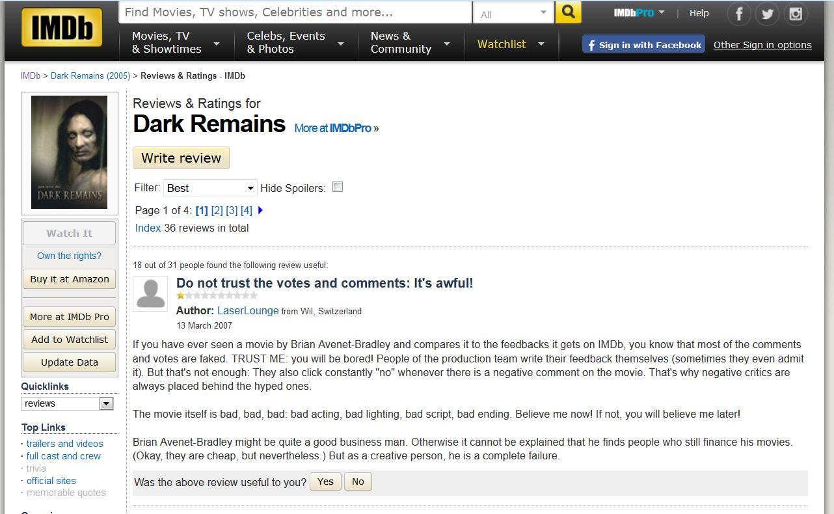Click the Dark Remains poster thumbnail
This screenshot has height=514, width=834.
point(70,152)
